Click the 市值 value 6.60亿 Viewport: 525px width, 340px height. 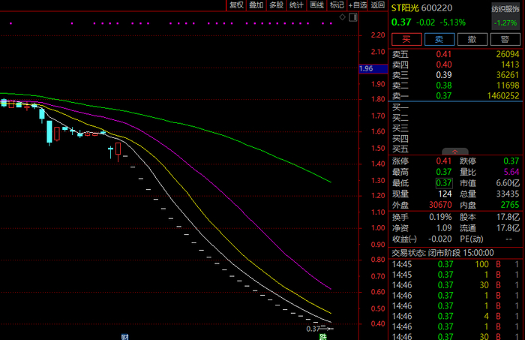[508, 183]
